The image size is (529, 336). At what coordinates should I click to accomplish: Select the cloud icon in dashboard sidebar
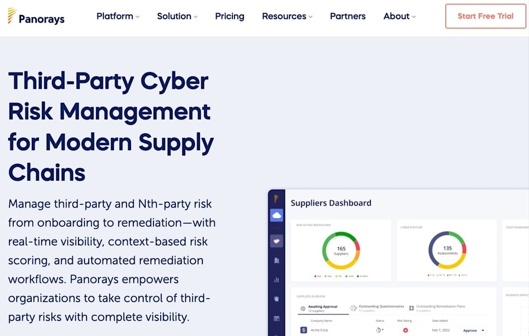point(276,215)
